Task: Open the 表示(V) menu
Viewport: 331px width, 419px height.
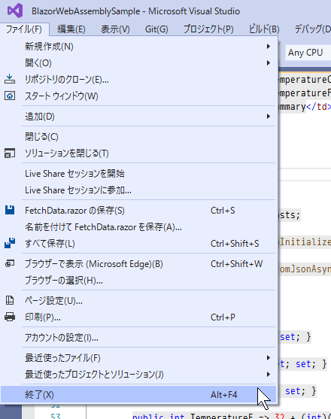Action: 115,29
